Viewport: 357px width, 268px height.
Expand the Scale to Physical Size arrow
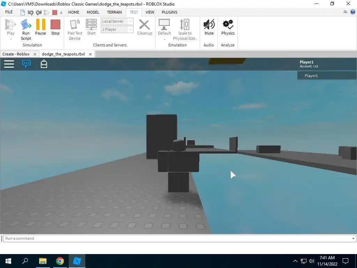(x=197, y=39)
